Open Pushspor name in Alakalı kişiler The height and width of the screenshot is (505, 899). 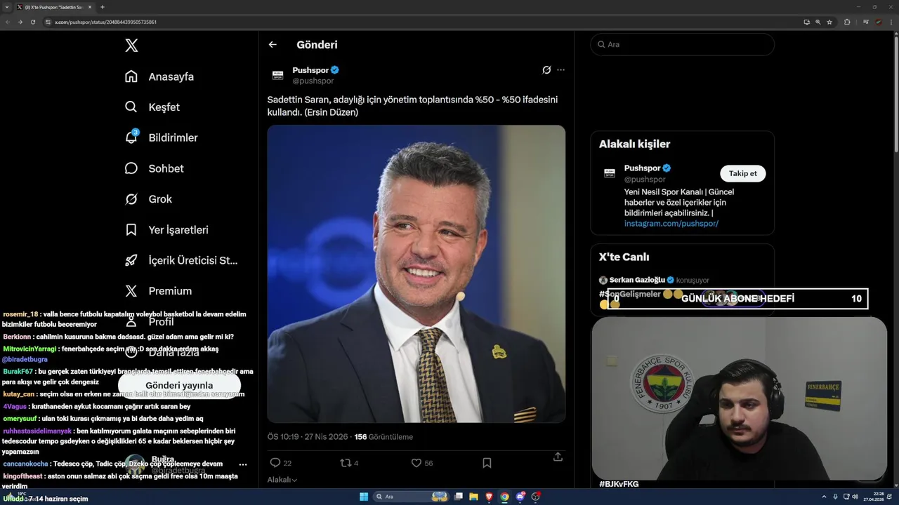643,168
